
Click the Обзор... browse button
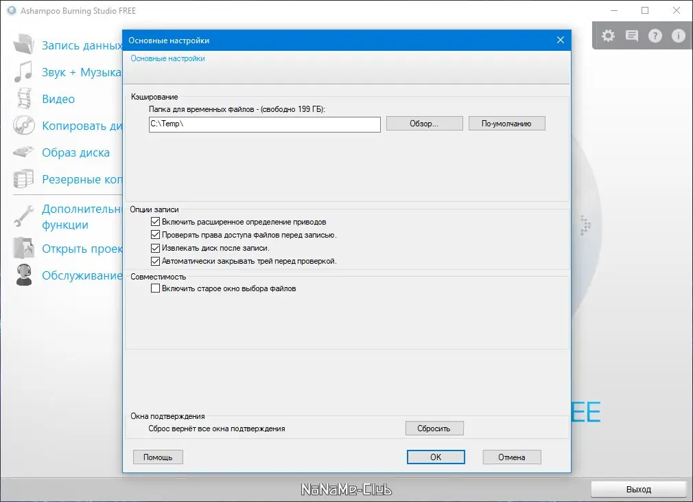(x=424, y=124)
